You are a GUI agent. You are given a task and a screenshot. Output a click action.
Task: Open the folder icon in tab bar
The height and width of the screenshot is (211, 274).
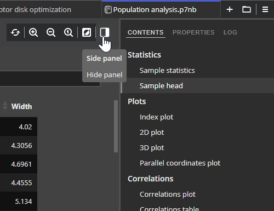coord(247,9)
